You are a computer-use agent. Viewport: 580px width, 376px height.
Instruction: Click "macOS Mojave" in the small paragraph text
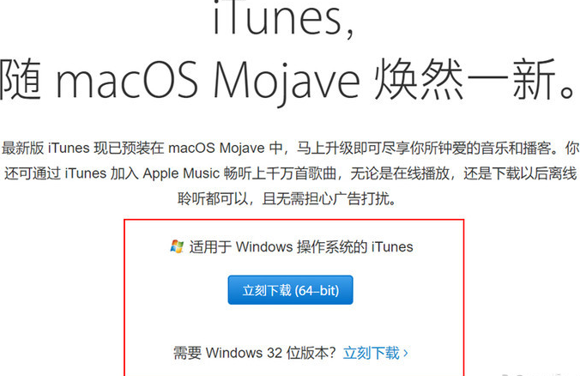click(x=216, y=148)
